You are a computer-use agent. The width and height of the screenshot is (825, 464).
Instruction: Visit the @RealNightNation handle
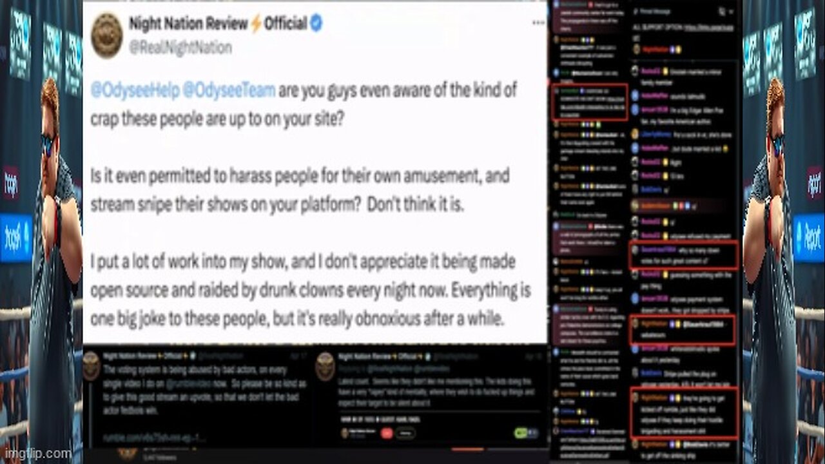[x=180, y=46]
